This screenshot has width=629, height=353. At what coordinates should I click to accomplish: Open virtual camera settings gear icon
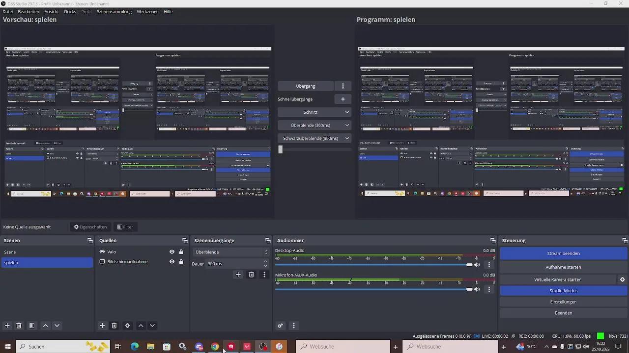pyautogui.click(x=622, y=279)
